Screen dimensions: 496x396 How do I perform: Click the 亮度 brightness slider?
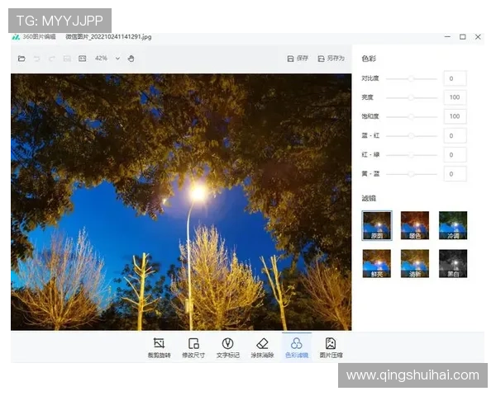(411, 97)
